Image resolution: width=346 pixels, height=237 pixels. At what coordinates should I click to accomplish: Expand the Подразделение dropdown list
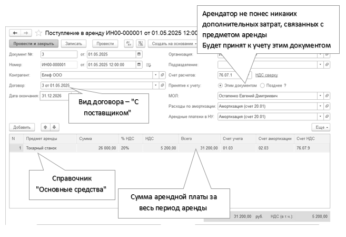click(320, 64)
